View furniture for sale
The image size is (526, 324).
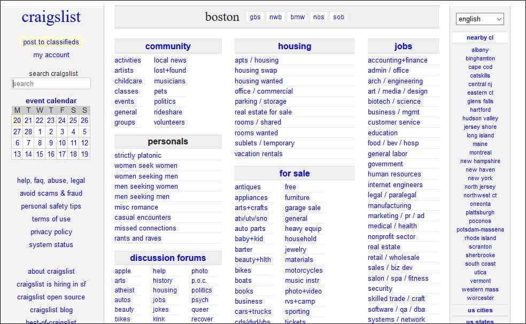pyautogui.click(x=297, y=197)
